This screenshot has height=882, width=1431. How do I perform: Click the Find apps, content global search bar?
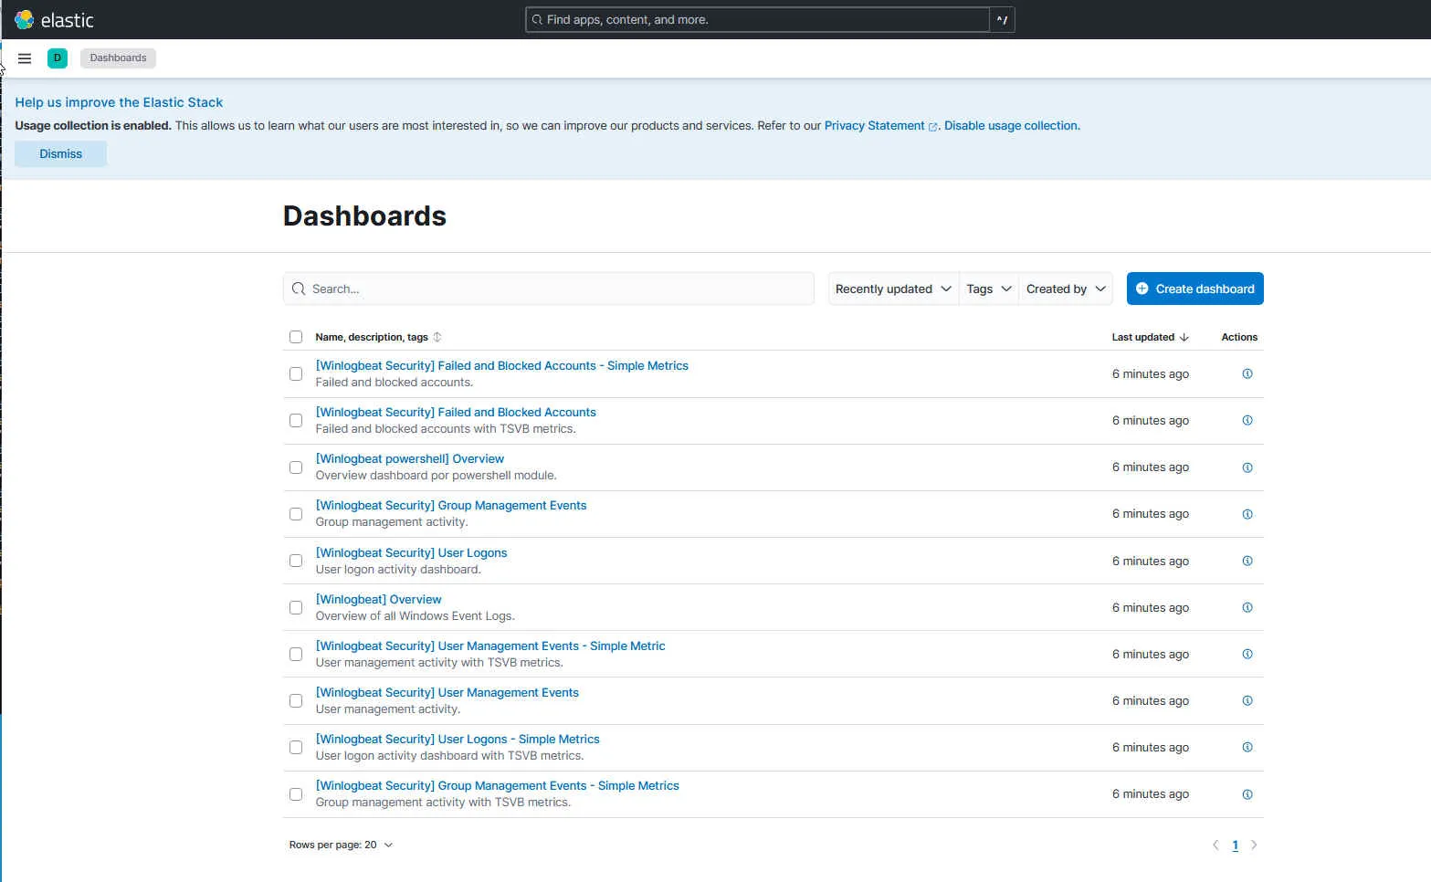[758, 19]
